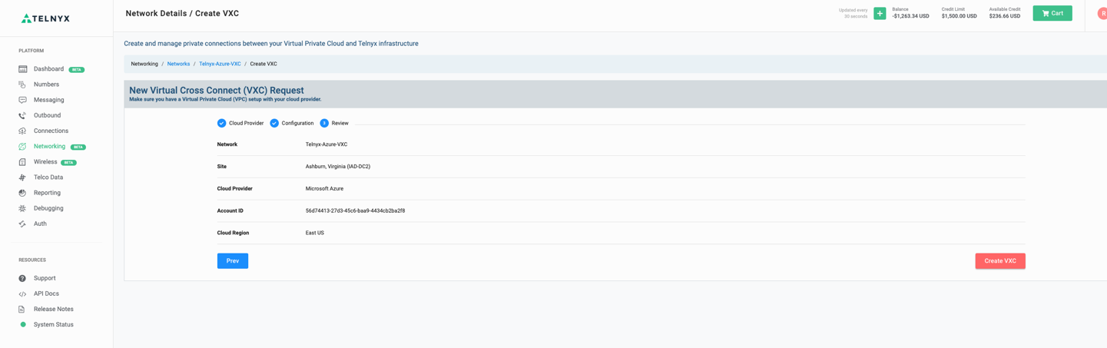
Task: Click the Connections sidebar icon
Action: [x=22, y=131]
